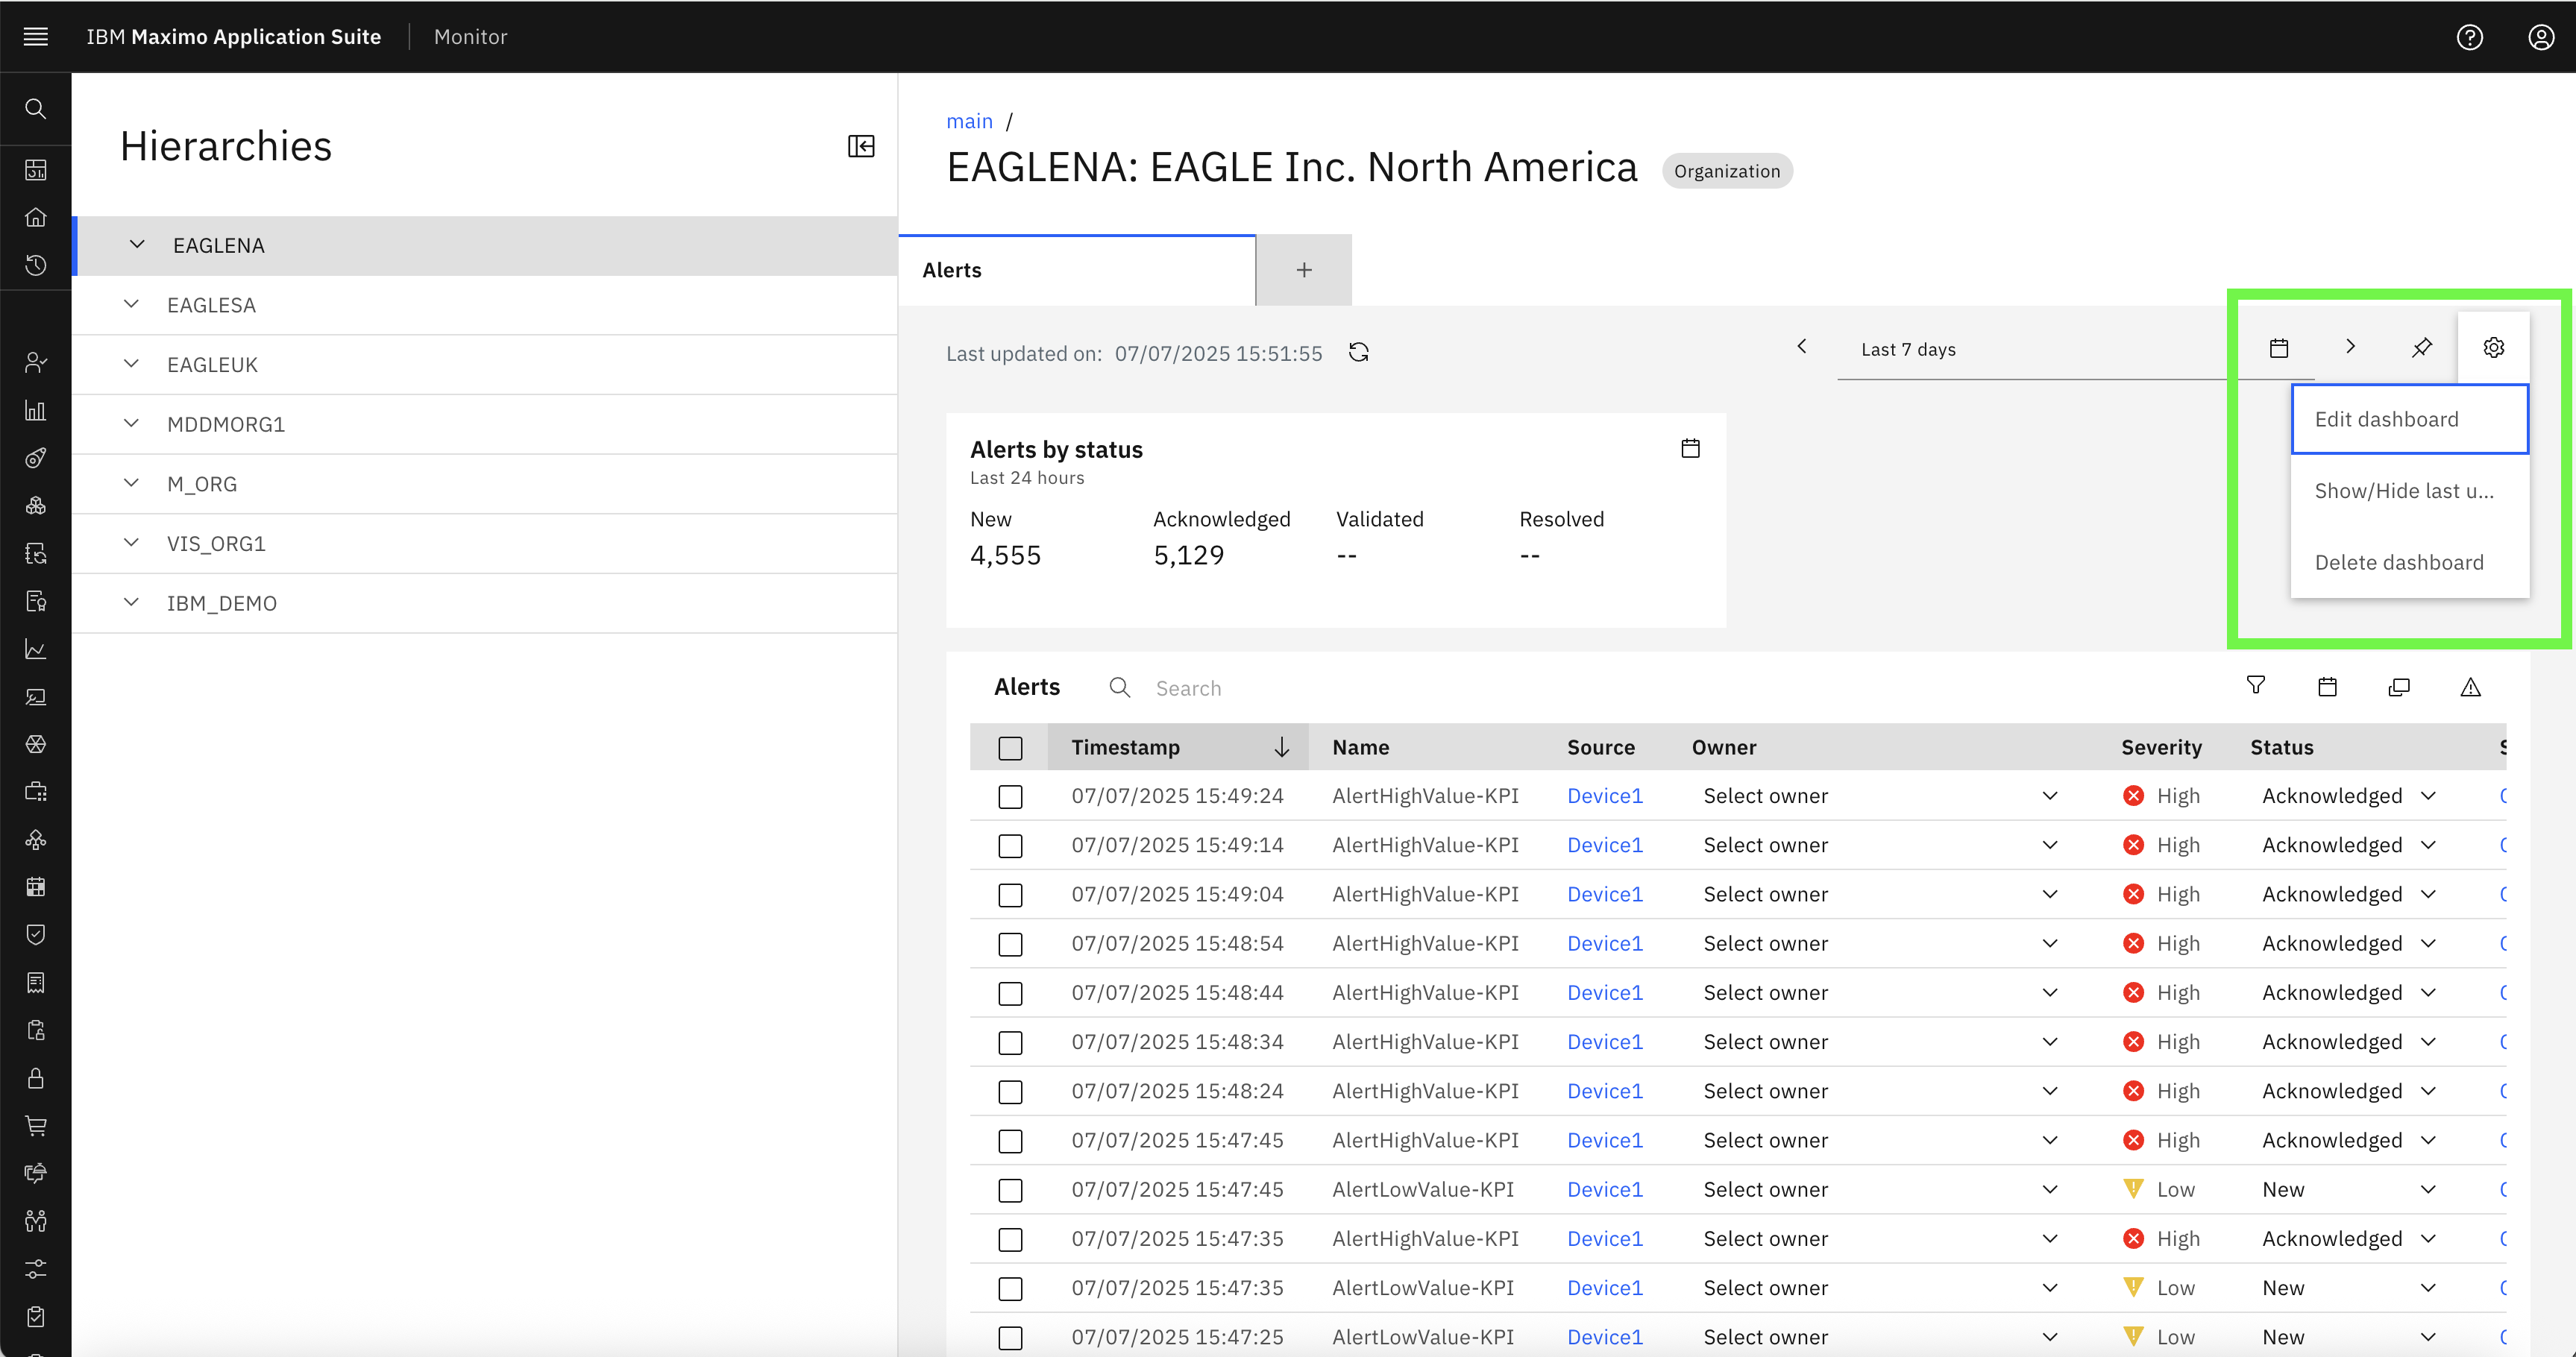Select Show/Hide last updated option
Image resolution: width=2576 pixels, height=1357 pixels.
point(2410,490)
